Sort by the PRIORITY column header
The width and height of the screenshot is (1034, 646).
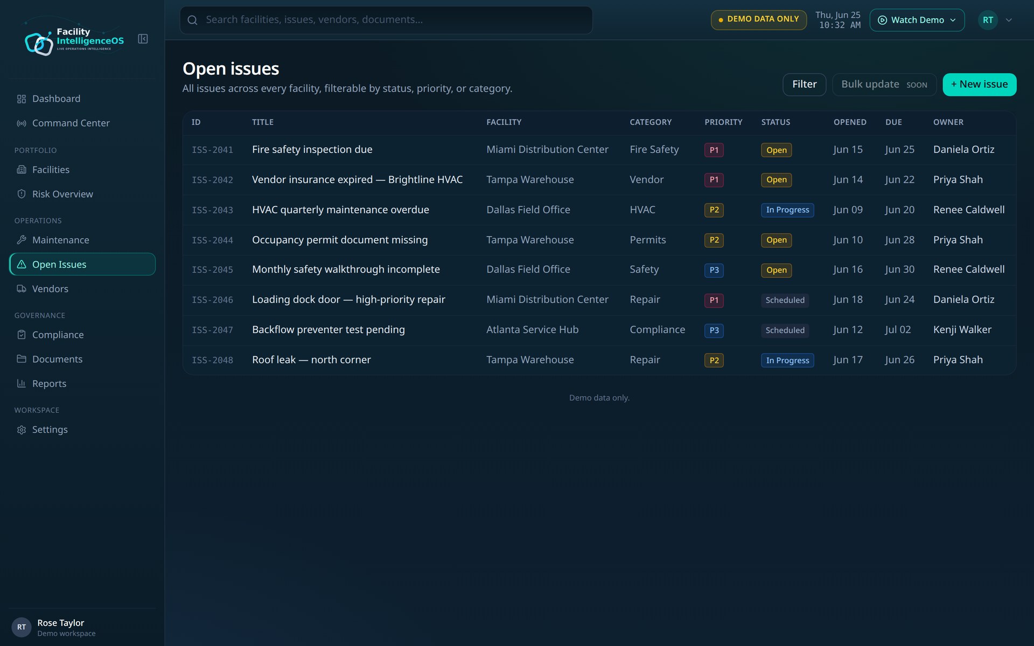tap(723, 122)
